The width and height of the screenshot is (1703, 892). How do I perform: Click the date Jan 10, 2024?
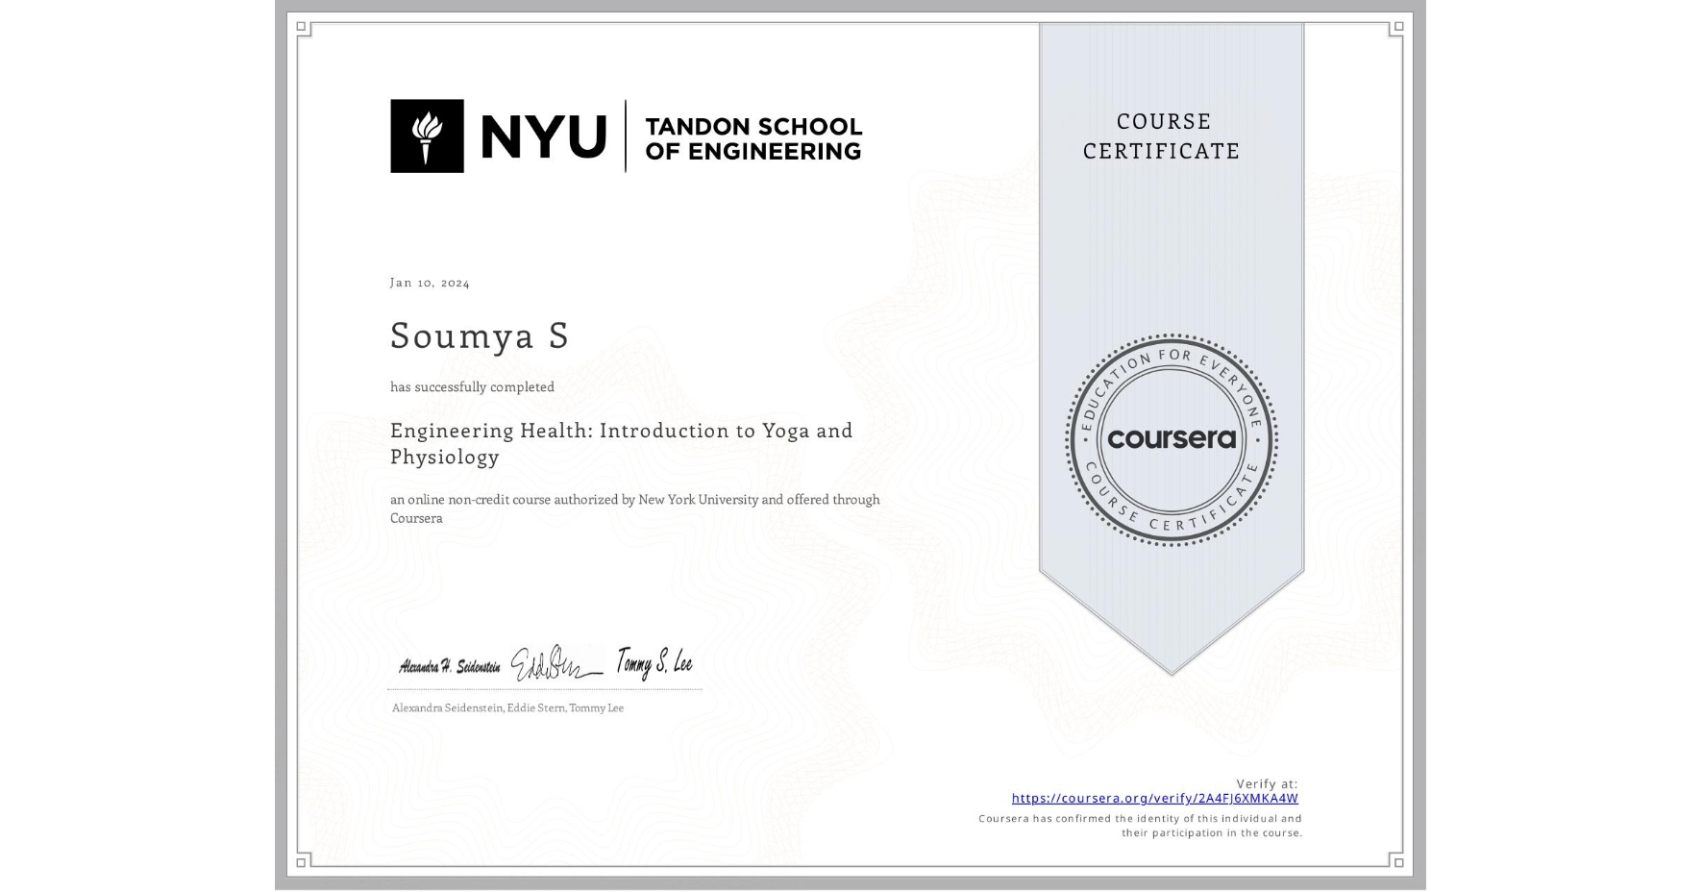pyautogui.click(x=430, y=282)
